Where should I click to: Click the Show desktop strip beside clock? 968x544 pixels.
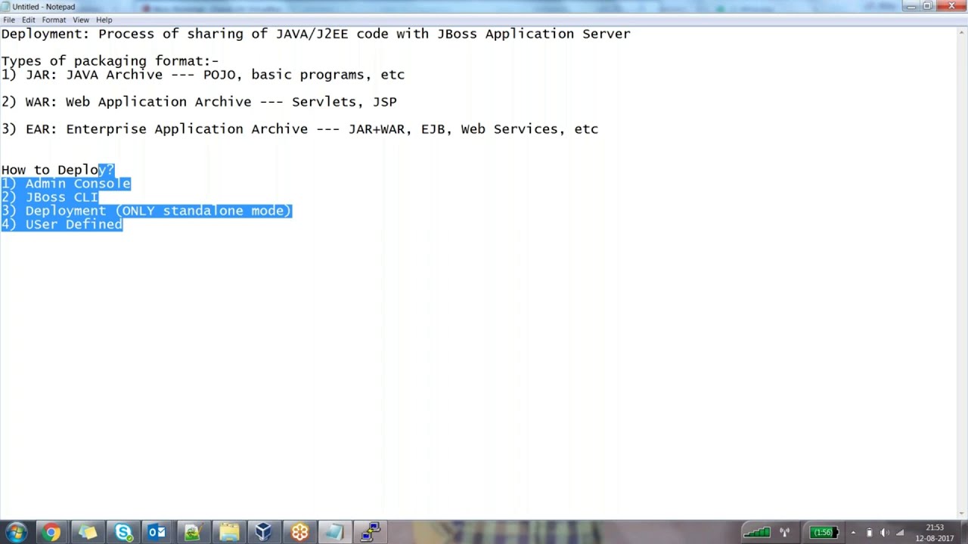[963, 533]
